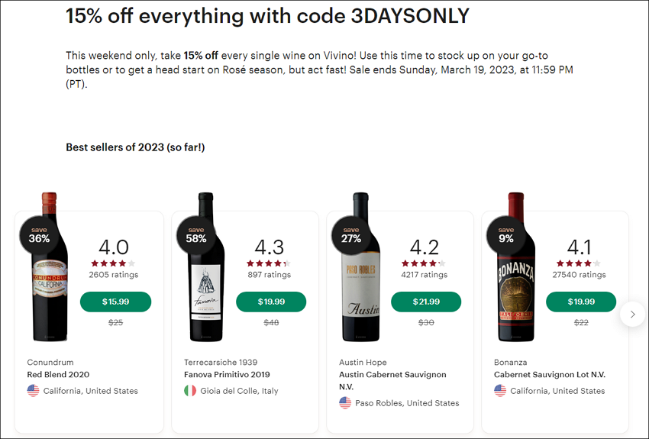The image size is (649, 439).
Task: Click the $21.99 button for Austin Cabernet
Action: pyautogui.click(x=426, y=302)
